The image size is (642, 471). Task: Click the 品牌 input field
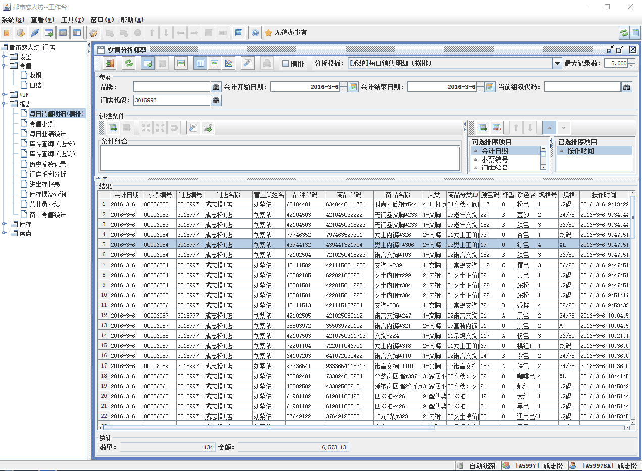pos(171,87)
